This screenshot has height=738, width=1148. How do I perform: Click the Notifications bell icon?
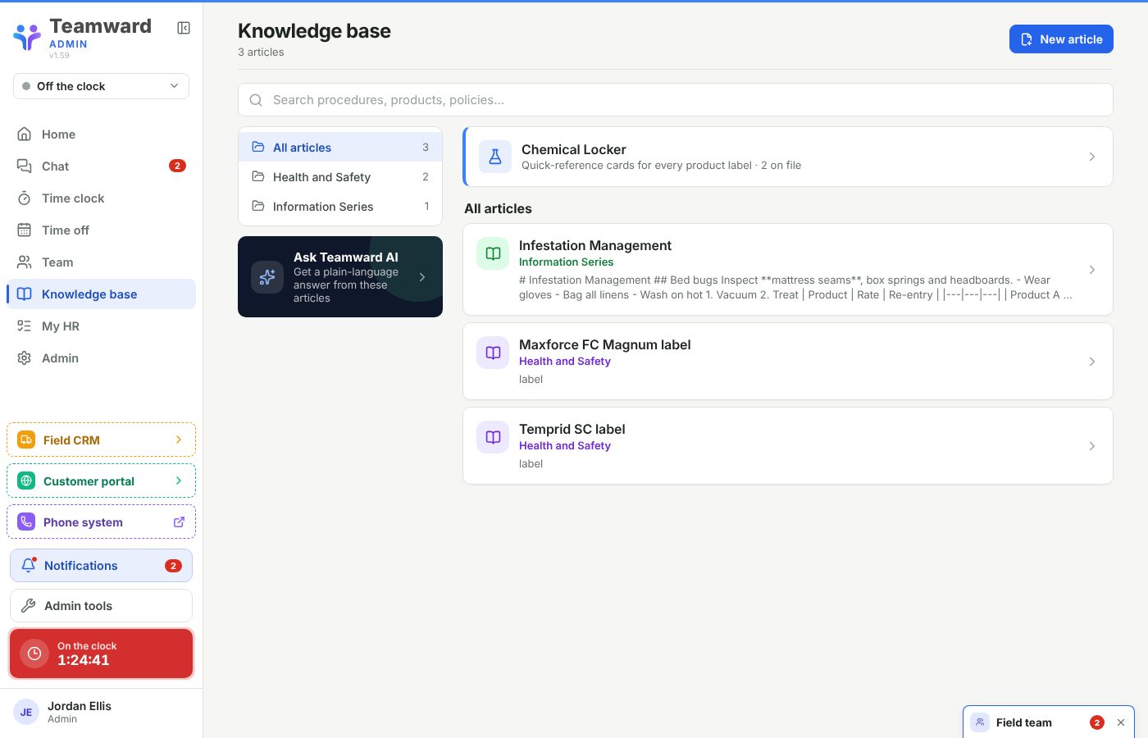click(x=29, y=565)
